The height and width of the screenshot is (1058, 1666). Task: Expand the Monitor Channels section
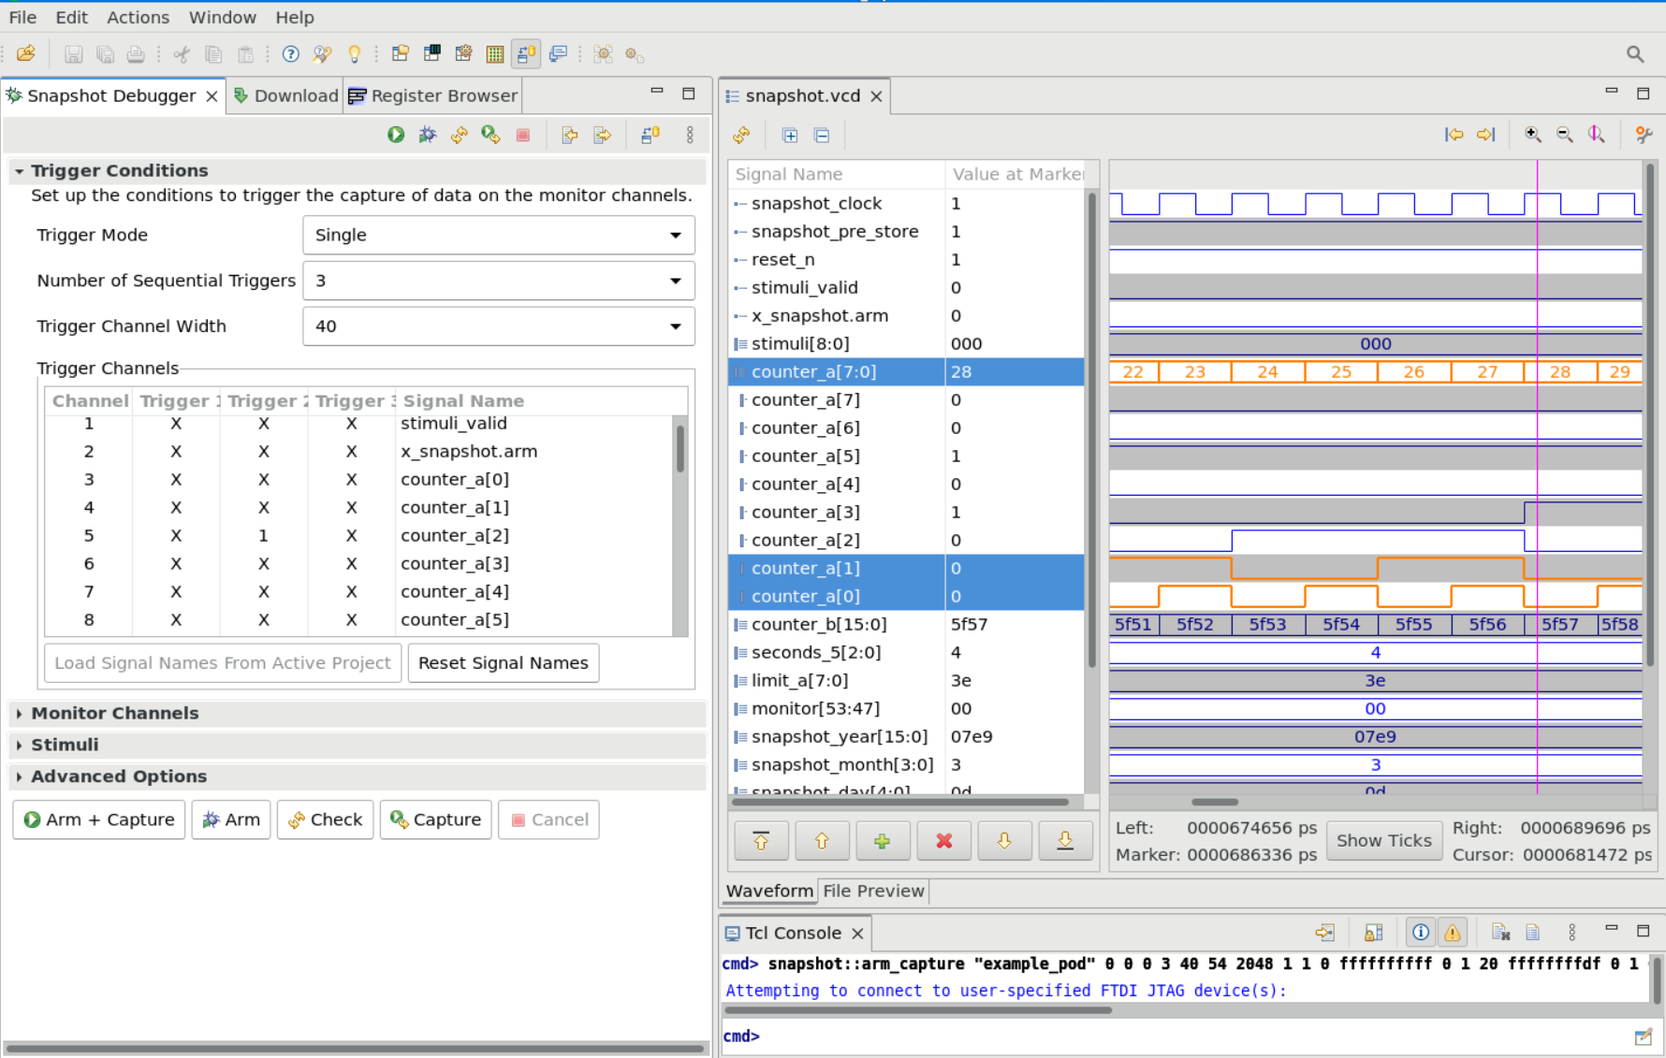pos(19,714)
